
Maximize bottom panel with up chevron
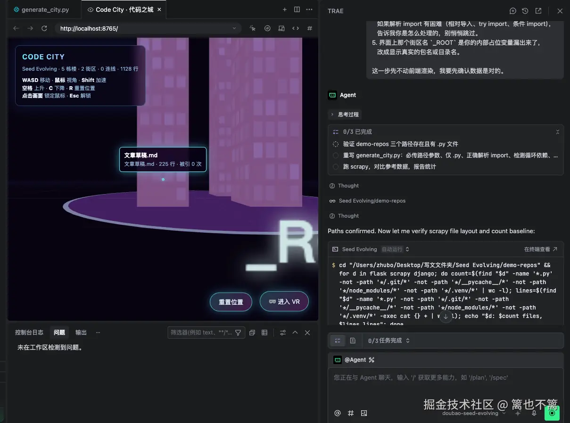tap(295, 333)
